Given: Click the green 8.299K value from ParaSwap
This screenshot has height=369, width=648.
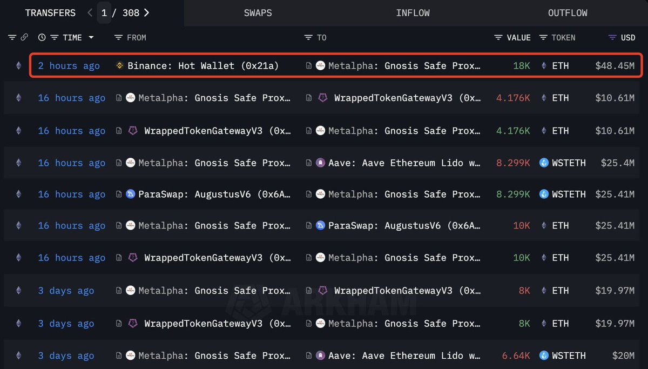Looking at the screenshot, I should pyautogui.click(x=513, y=194).
